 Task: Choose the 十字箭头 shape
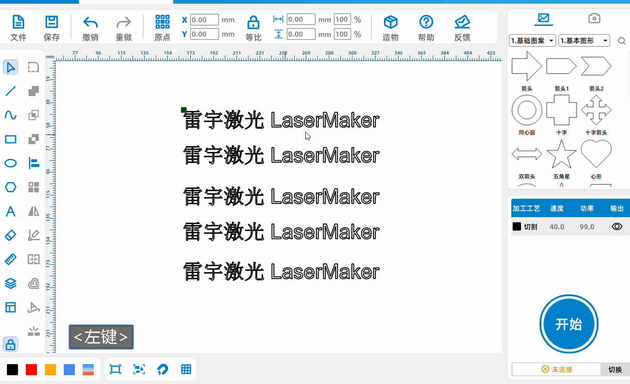[596, 110]
